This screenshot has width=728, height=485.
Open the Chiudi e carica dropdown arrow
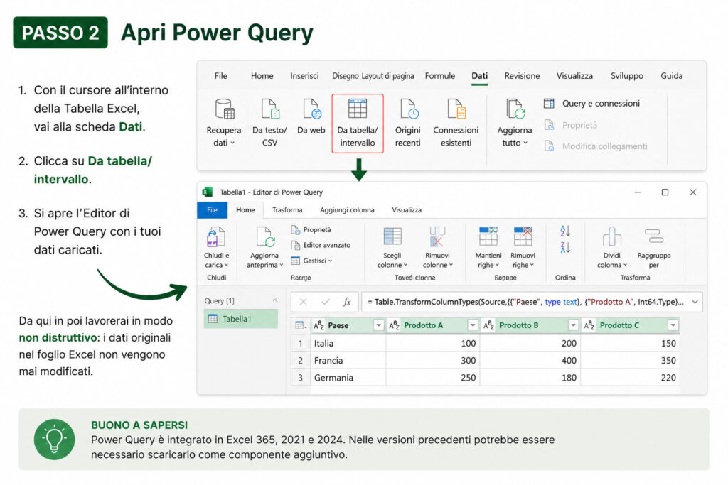[226, 266]
